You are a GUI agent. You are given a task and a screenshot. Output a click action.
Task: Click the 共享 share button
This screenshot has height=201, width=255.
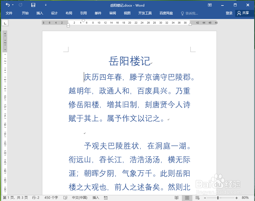[244, 13]
